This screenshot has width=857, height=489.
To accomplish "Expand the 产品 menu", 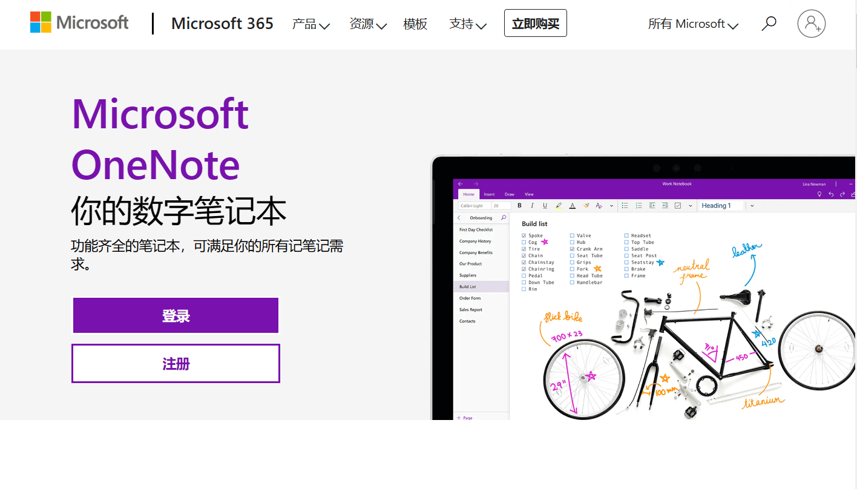I will click(x=310, y=24).
